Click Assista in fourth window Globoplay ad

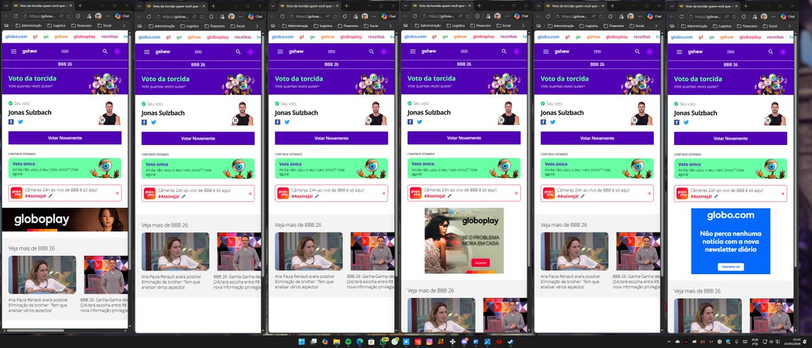tap(480, 262)
